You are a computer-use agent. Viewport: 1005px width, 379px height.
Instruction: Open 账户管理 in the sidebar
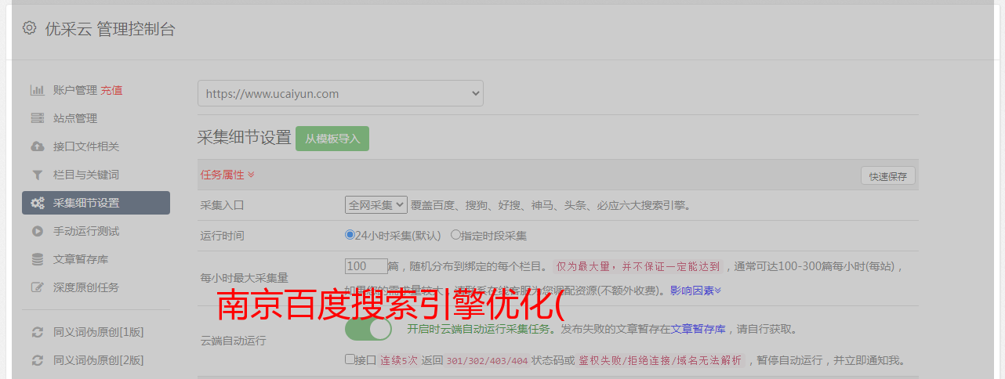[x=75, y=90]
